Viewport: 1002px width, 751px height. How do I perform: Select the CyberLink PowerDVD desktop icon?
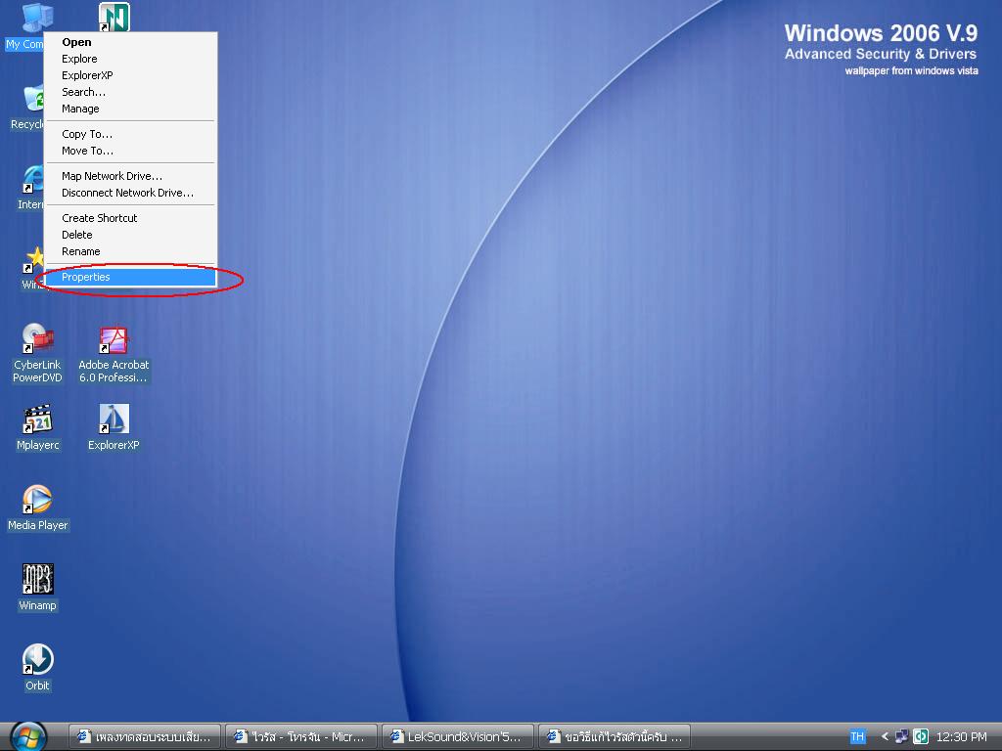tap(38, 352)
